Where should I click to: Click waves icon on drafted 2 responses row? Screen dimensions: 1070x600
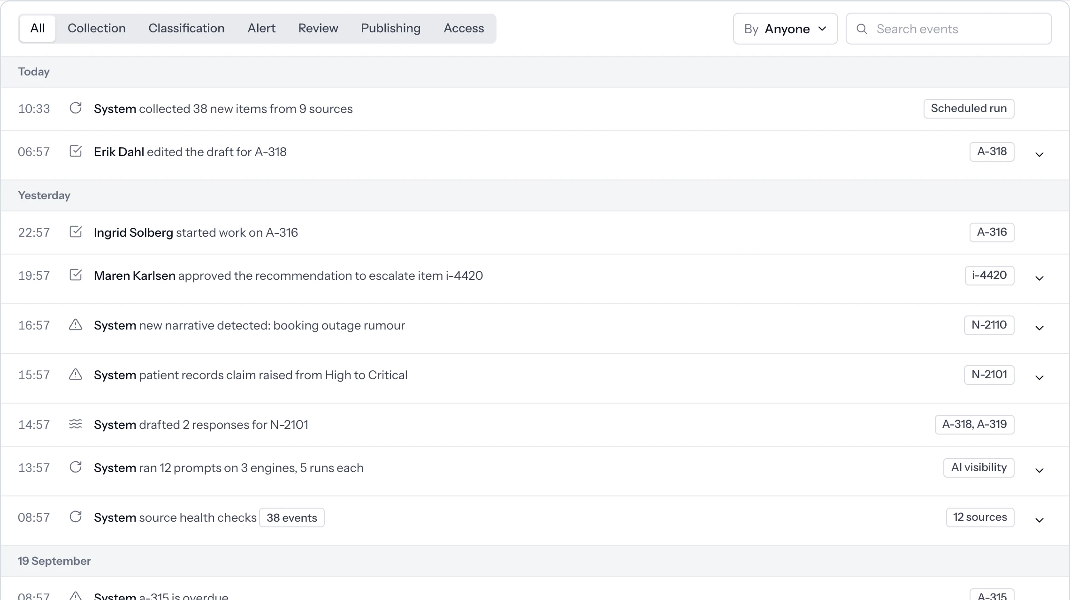pos(76,424)
